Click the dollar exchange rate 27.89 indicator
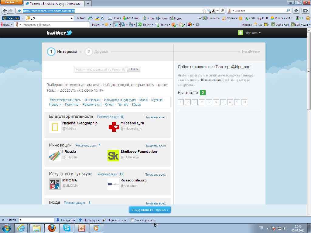This screenshot has height=233, width=311. tap(250, 18)
